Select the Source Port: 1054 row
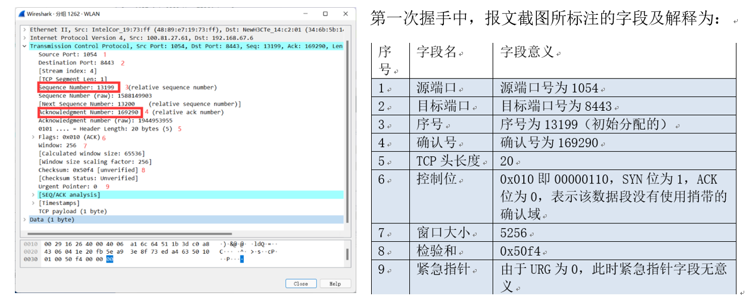Screen dimensions: 746x305 [67, 55]
